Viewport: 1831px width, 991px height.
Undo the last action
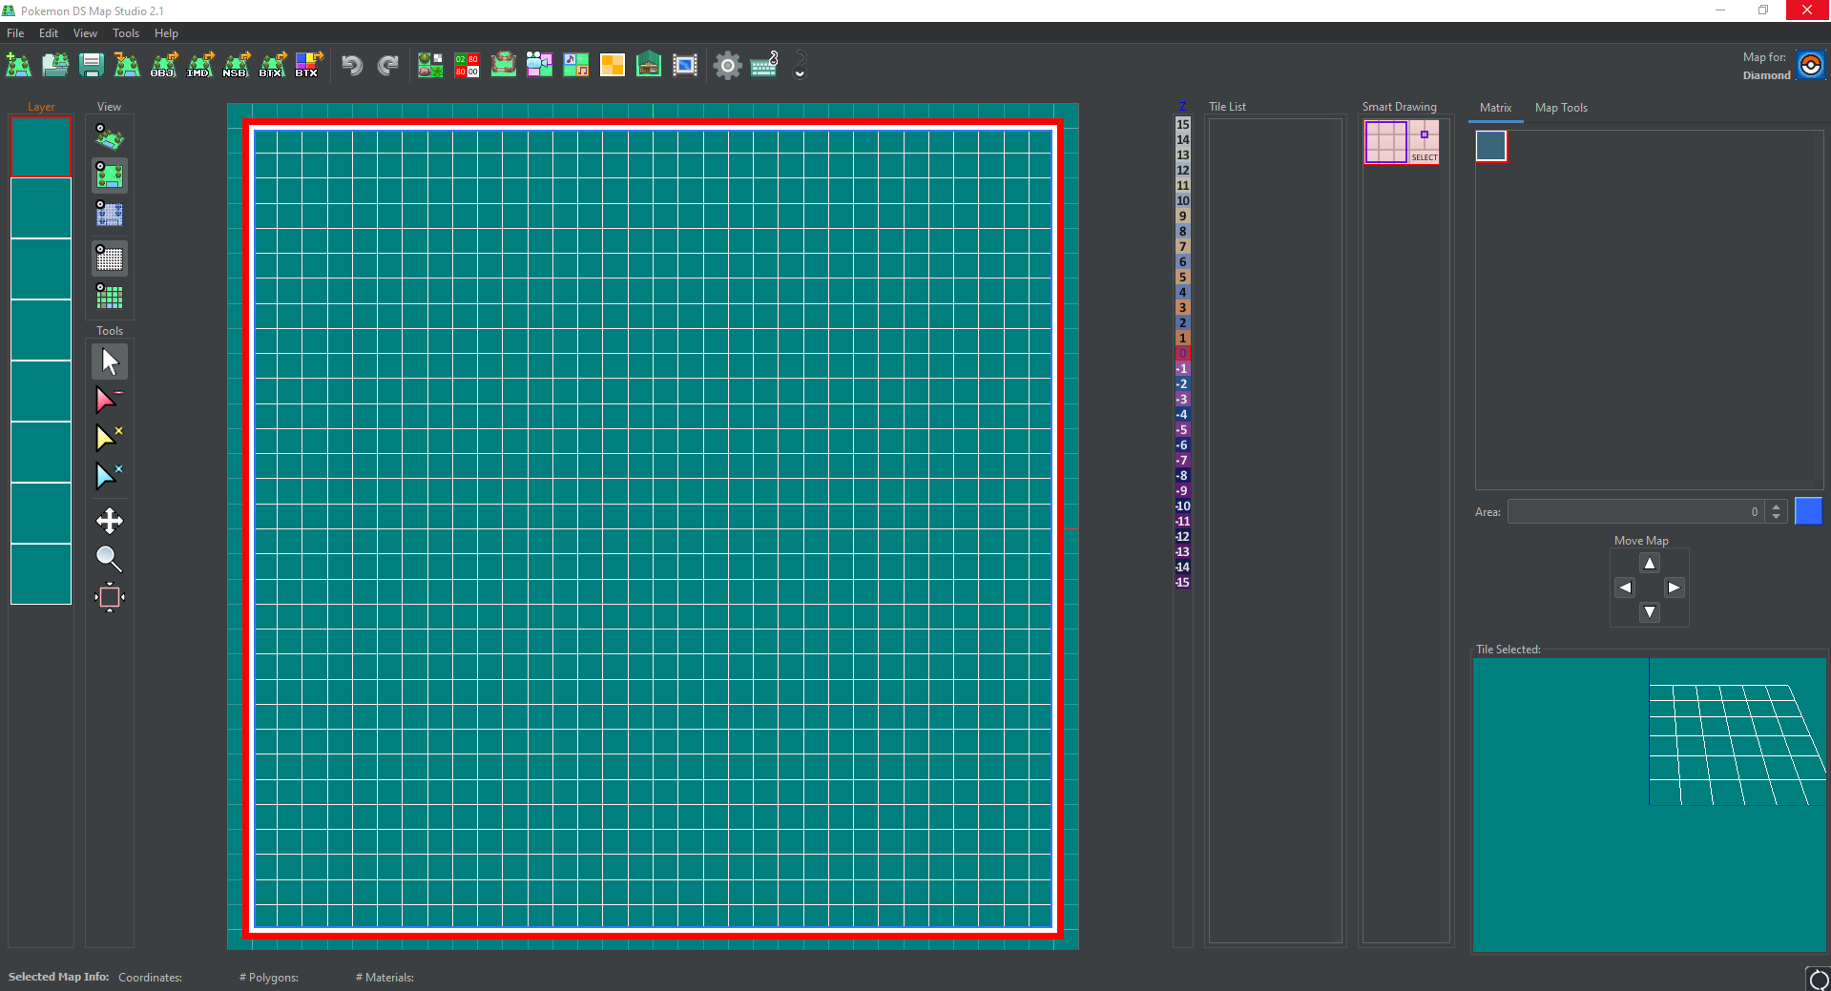351,65
